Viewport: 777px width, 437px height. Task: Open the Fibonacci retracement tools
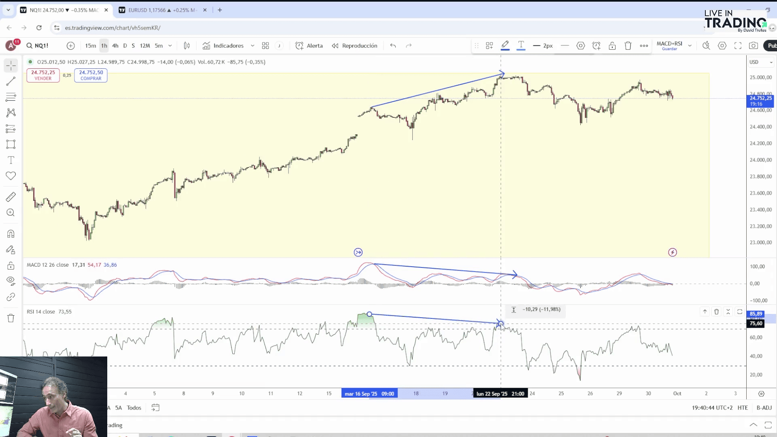tap(11, 97)
